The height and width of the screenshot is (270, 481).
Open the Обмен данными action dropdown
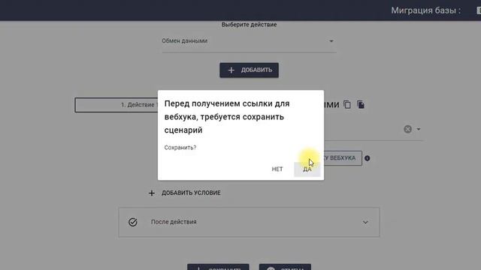pos(249,41)
